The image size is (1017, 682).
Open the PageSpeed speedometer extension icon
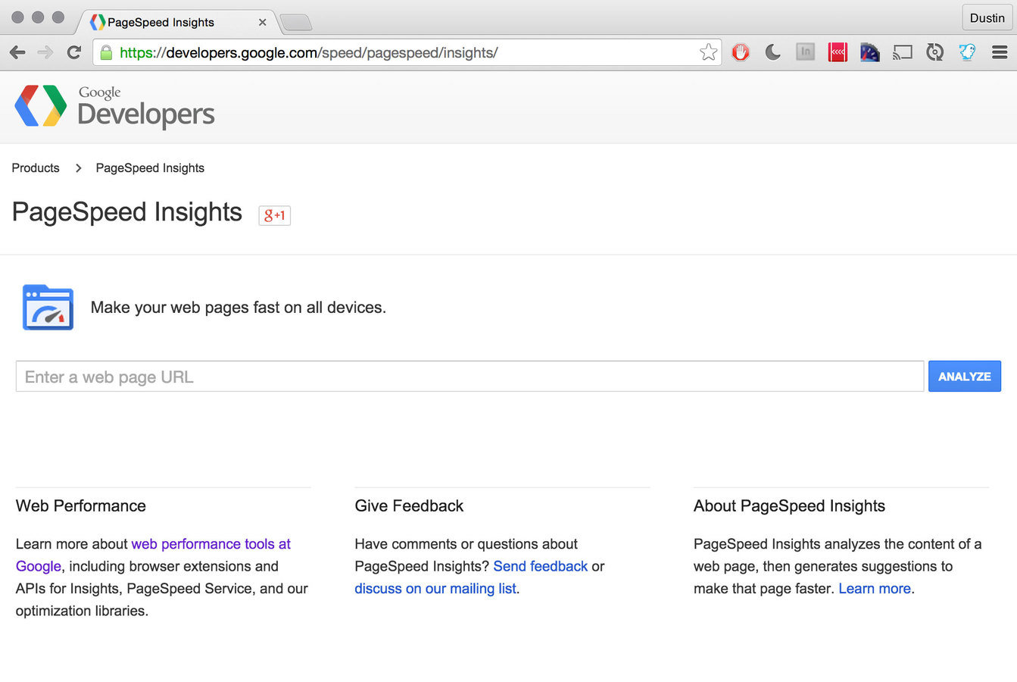coord(870,52)
